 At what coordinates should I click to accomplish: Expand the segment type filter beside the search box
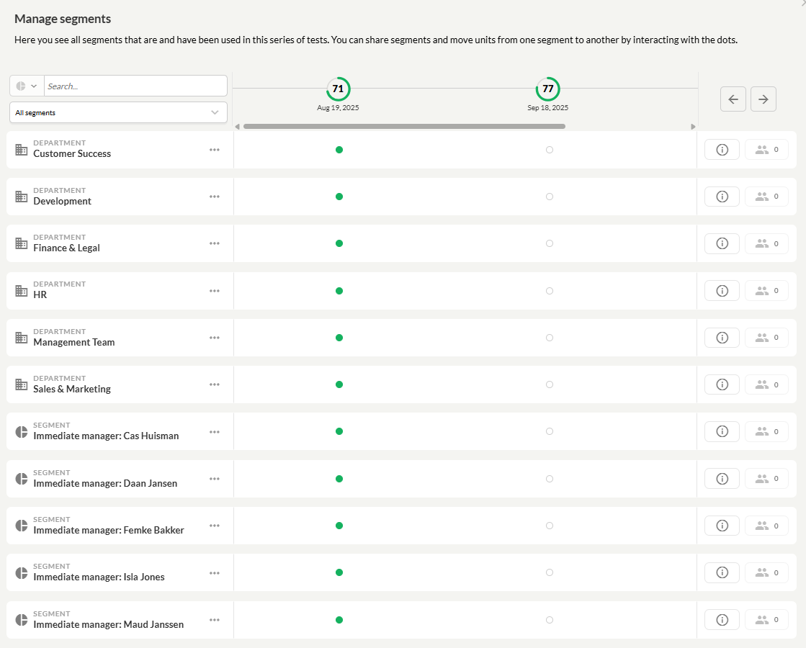[x=27, y=86]
